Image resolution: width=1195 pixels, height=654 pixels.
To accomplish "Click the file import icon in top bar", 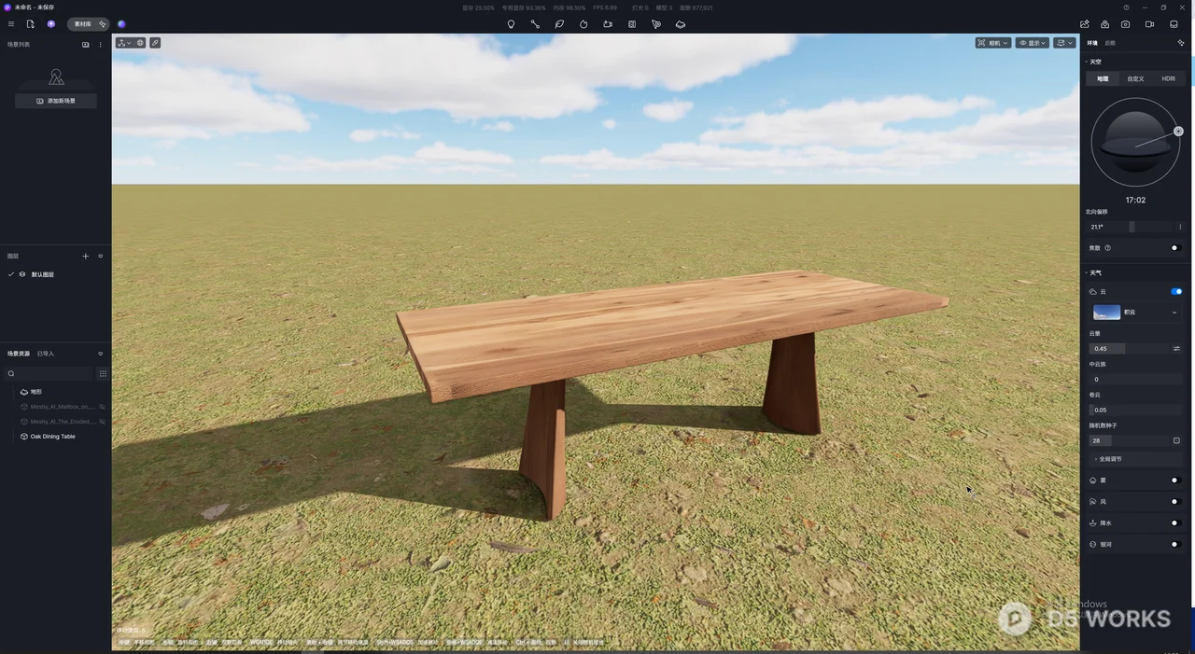I will tap(30, 24).
